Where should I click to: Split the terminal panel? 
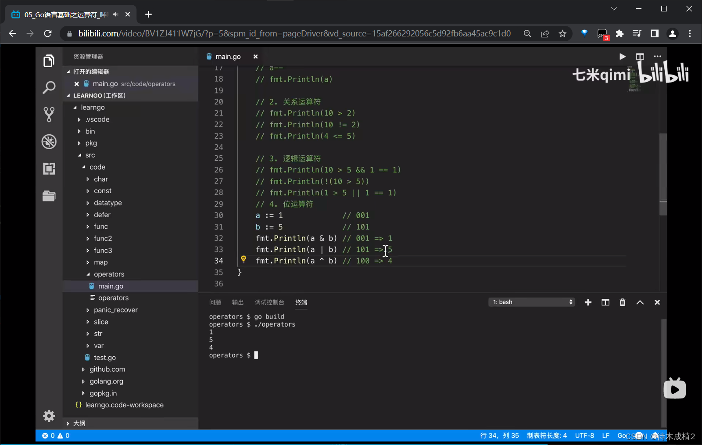[x=605, y=302]
